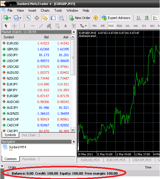Select the text label T tool
The width and height of the screenshot is (160, 179).
point(74,26)
